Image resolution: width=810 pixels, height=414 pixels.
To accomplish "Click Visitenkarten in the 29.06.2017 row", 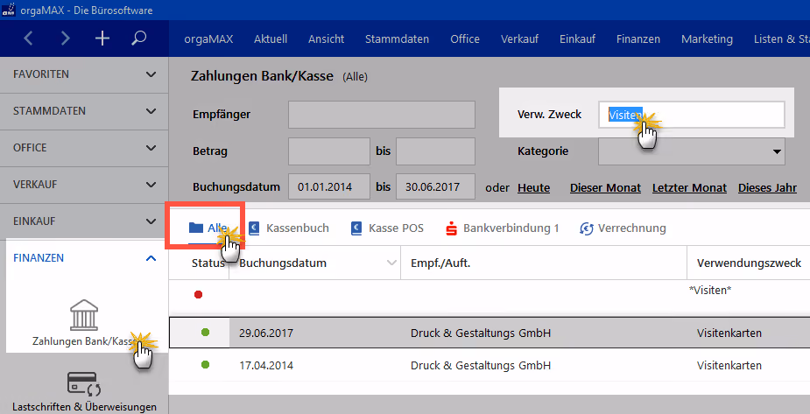I will pyautogui.click(x=729, y=333).
